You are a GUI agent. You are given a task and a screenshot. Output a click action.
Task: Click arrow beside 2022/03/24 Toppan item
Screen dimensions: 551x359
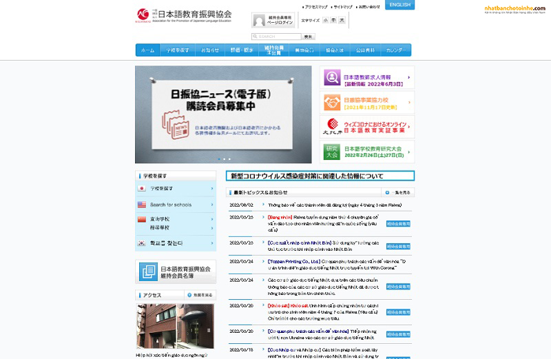(263, 261)
